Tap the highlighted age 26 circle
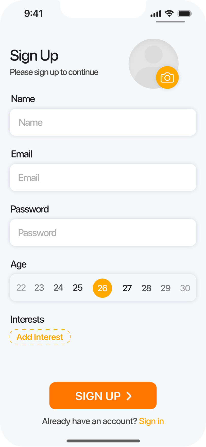 pyautogui.click(x=102, y=288)
